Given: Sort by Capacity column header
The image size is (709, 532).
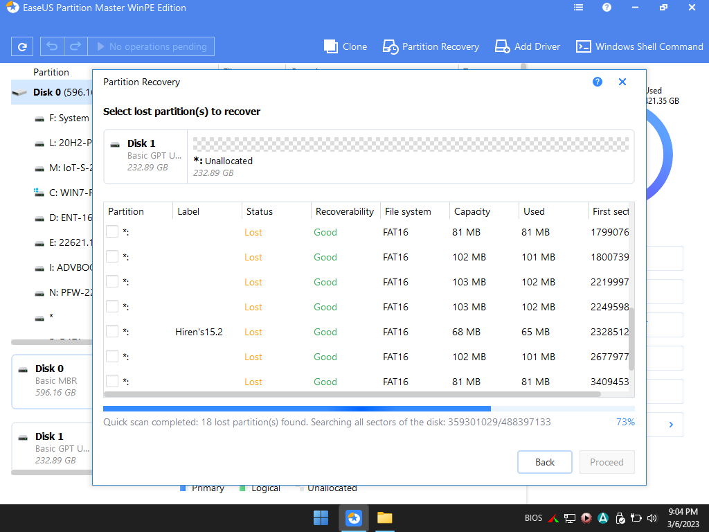Looking at the screenshot, I should click(x=484, y=211).
